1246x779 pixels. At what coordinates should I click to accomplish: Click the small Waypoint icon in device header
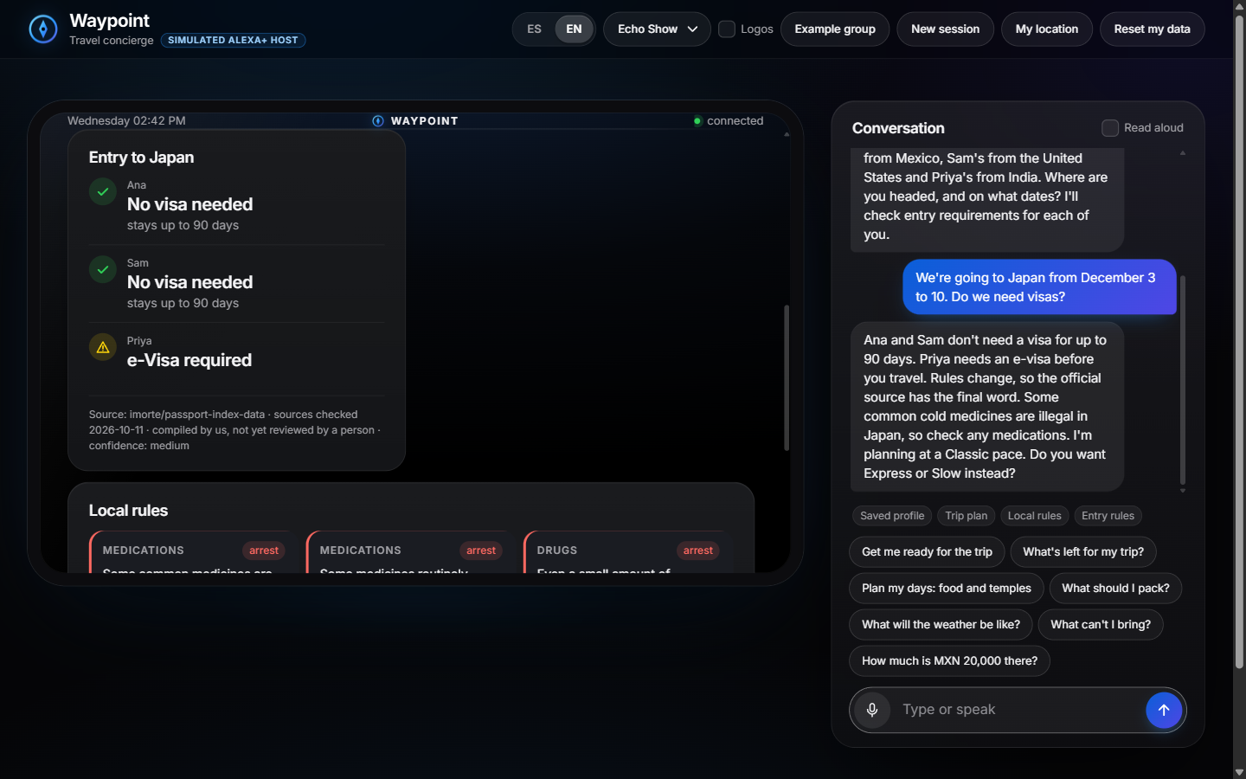tap(378, 121)
